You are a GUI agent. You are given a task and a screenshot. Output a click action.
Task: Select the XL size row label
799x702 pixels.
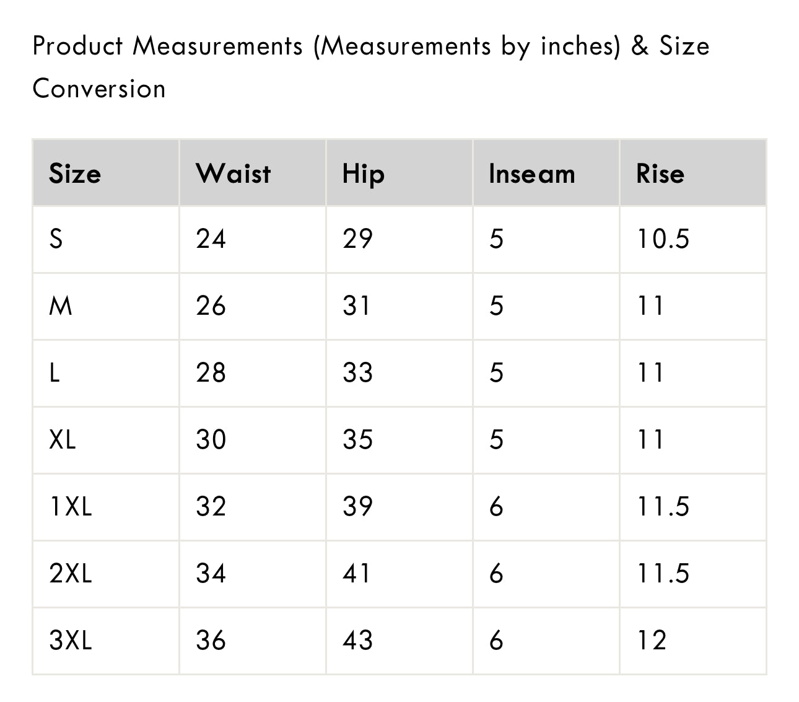coord(63,440)
